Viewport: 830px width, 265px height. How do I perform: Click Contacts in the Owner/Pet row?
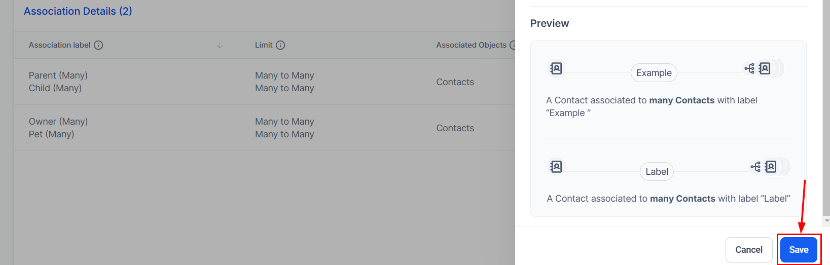(455, 128)
